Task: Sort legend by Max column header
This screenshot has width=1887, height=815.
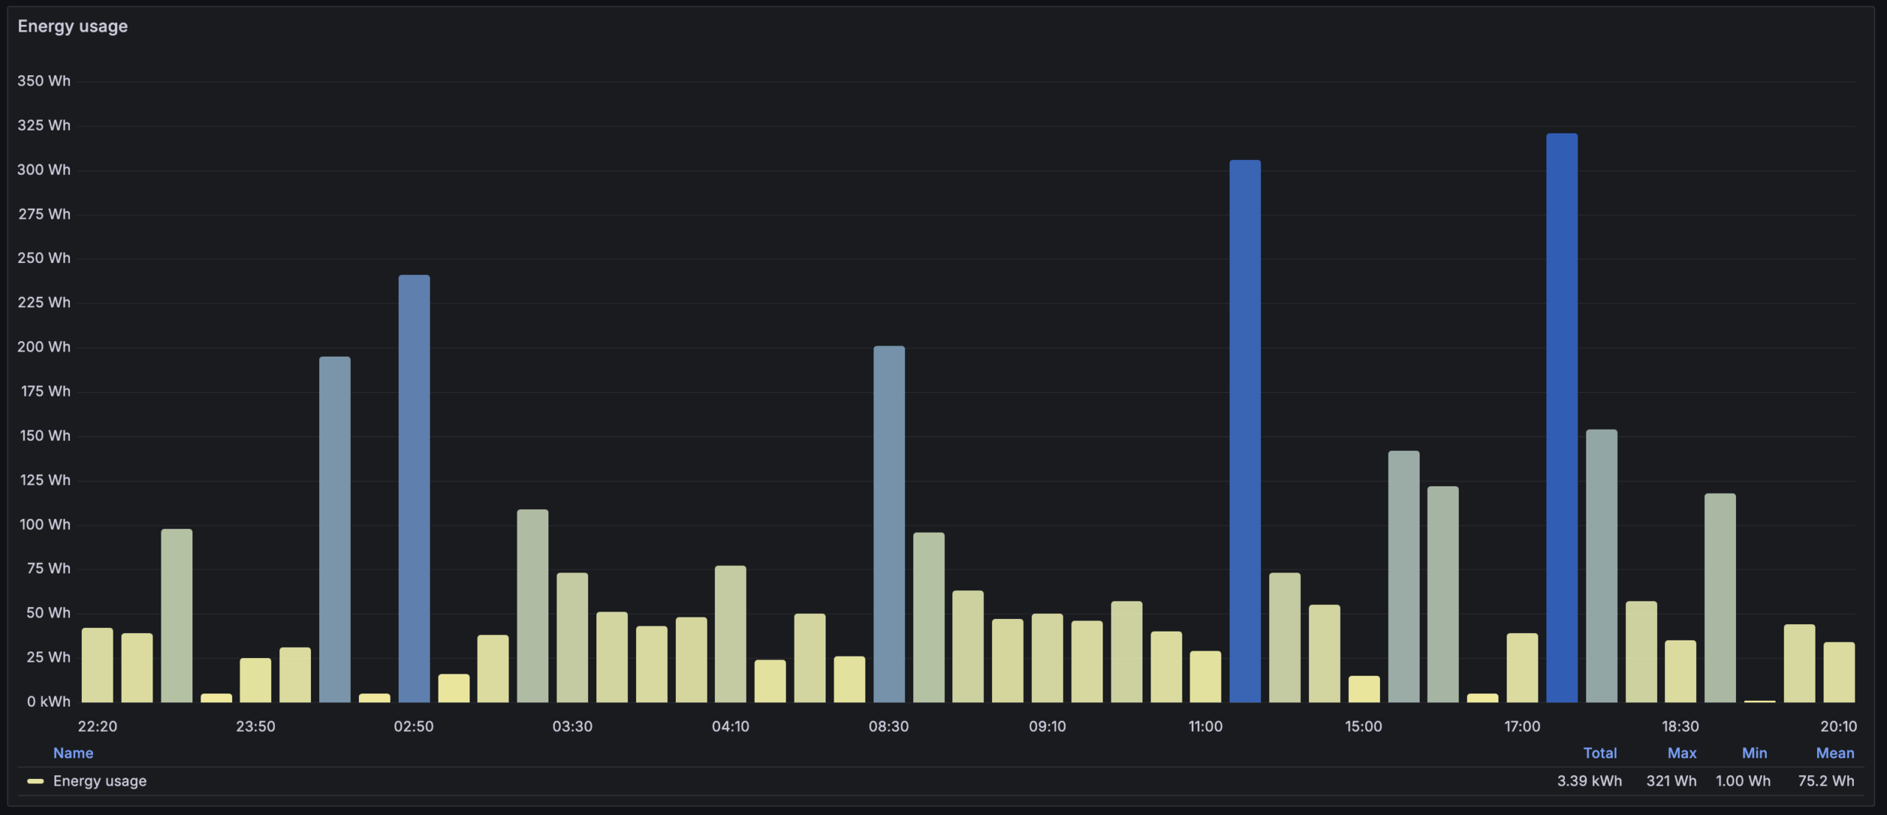Action: click(1681, 753)
